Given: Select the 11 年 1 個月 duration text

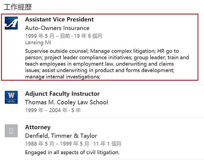Looking at the screenshot, I should [x=107, y=144].
